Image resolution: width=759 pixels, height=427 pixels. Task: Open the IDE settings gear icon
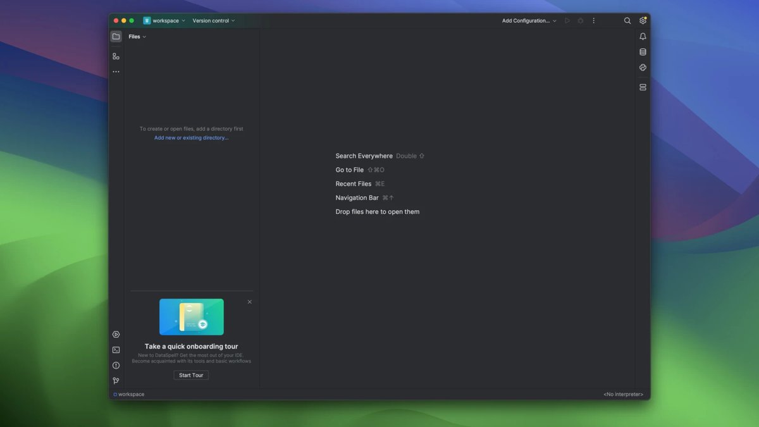pyautogui.click(x=643, y=20)
